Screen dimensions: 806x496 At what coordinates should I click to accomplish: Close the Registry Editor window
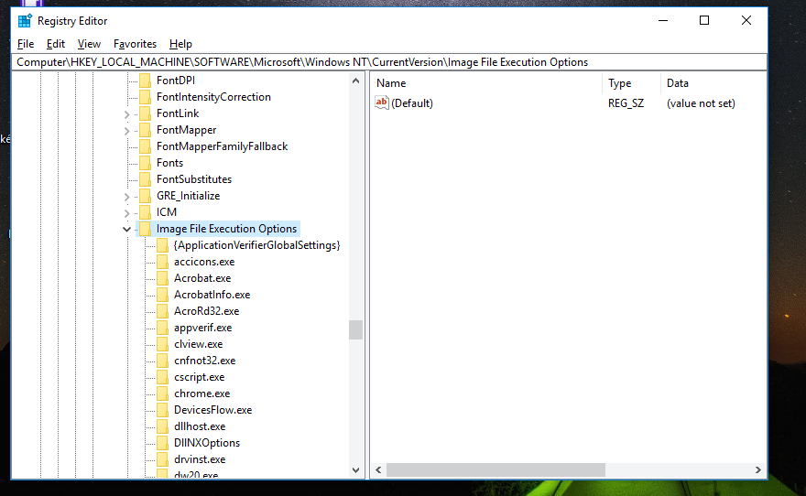746,20
